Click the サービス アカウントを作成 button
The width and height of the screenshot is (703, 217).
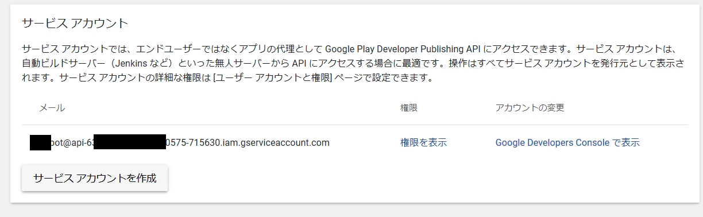click(95, 178)
